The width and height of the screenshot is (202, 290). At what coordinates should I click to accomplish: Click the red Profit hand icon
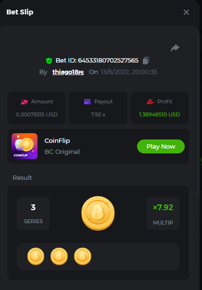[x=150, y=101]
